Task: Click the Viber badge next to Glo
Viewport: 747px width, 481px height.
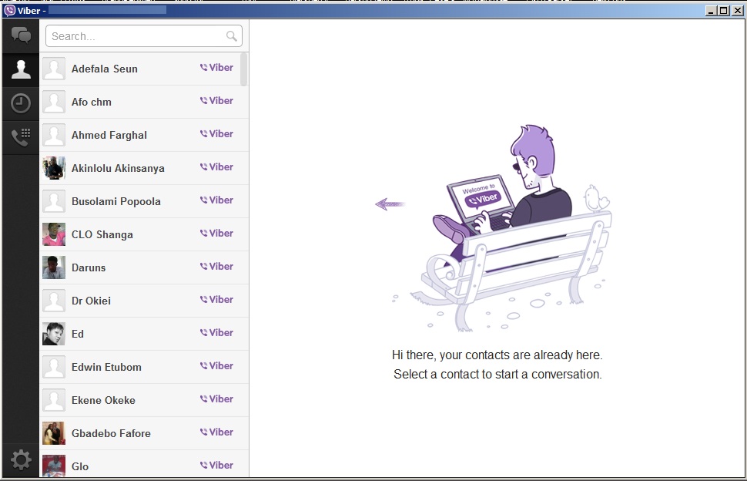Action: [216, 466]
